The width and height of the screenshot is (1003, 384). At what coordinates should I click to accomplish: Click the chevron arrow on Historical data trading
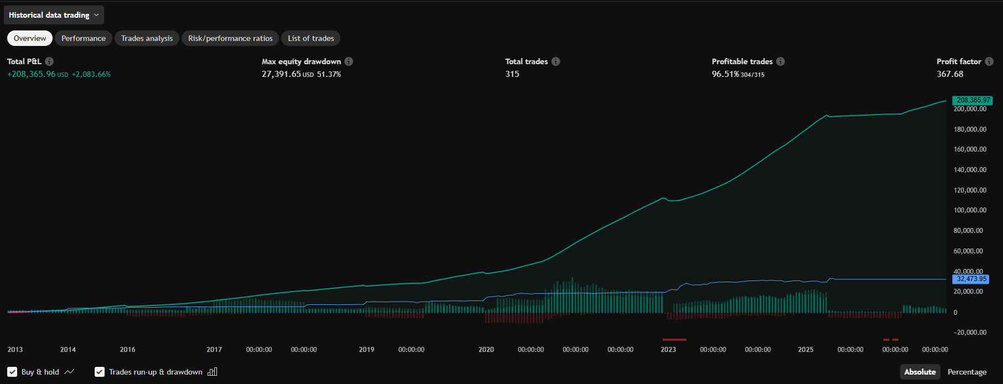point(96,15)
